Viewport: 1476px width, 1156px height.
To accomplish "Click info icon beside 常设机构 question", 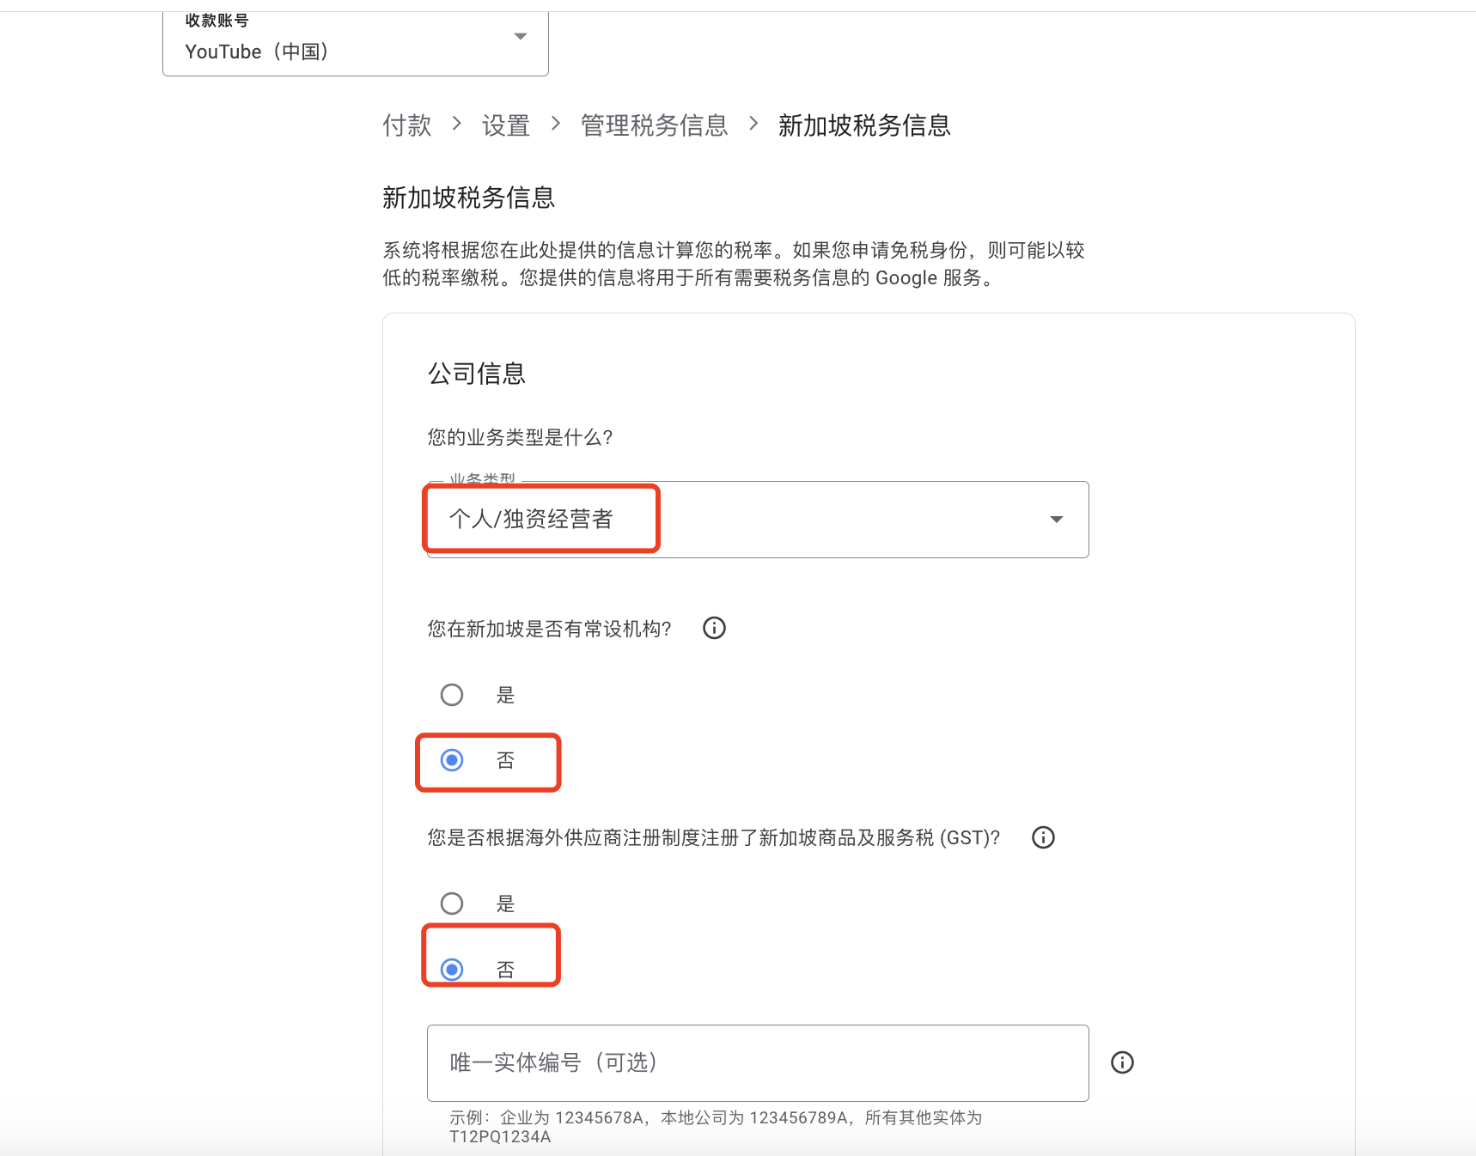I will coord(714,629).
